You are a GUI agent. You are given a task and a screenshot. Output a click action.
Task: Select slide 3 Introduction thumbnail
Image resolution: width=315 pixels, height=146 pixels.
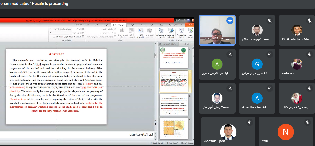click(x=174, y=104)
